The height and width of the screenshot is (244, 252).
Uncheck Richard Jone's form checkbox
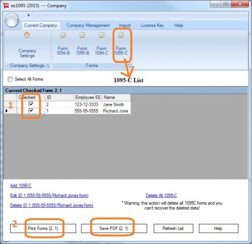(x=31, y=111)
